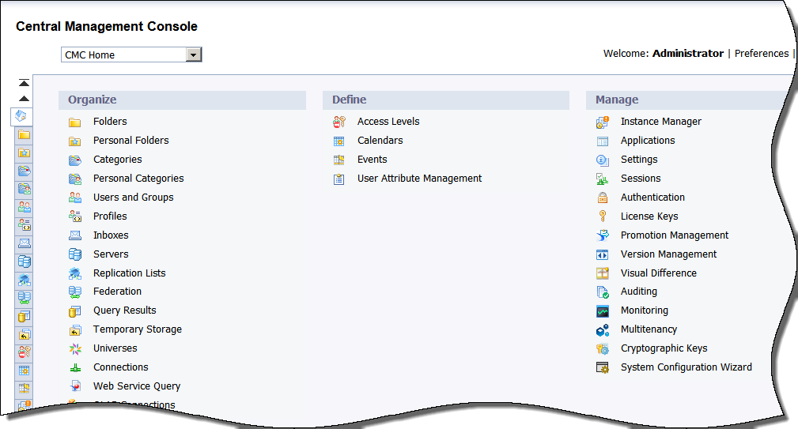798x429 pixels.
Task: Click the single up arrow in the sidebar
Action: point(24,99)
